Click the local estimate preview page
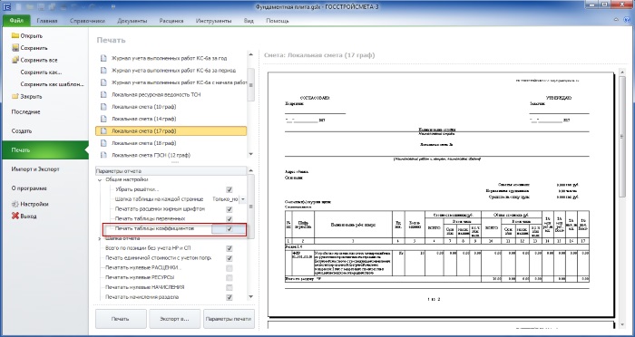The height and width of the screenshot is (337, 635). pyautogui.click(x=440, y=194)
